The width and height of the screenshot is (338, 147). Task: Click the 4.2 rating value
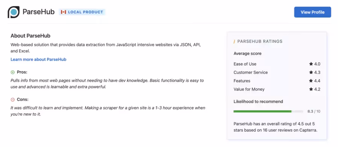coord(317,89)
